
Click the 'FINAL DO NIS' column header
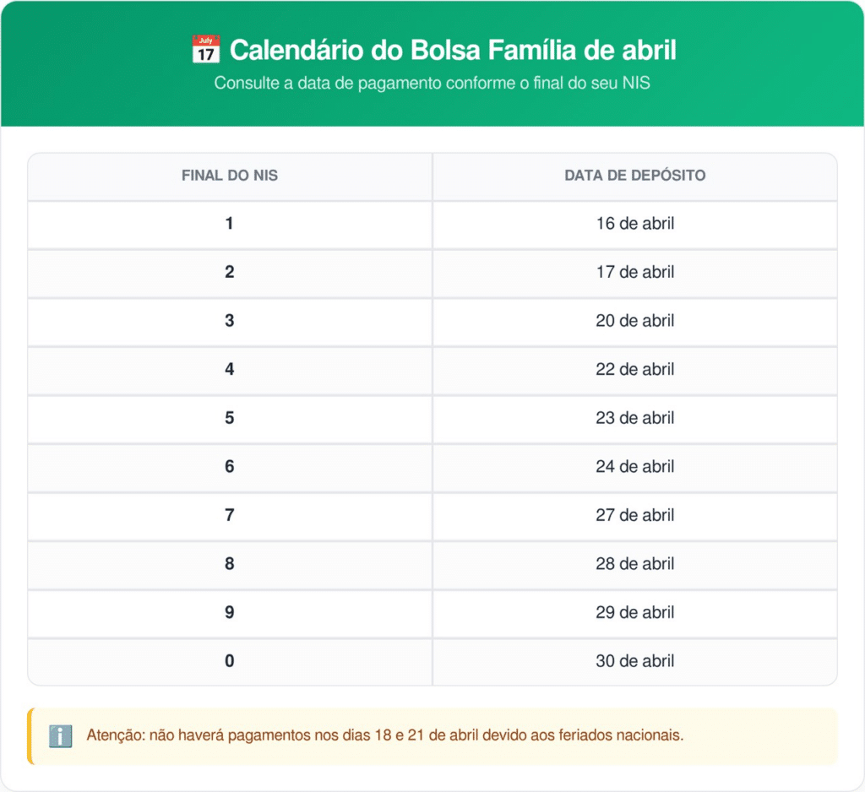tap(230, 176)
